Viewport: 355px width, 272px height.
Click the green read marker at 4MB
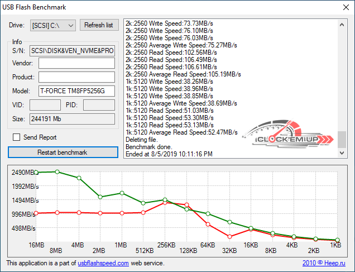tap(79, 178)
